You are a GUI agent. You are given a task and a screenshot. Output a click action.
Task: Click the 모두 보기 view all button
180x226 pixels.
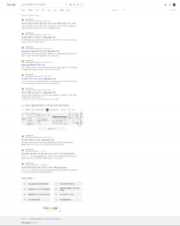pos(52,129)
